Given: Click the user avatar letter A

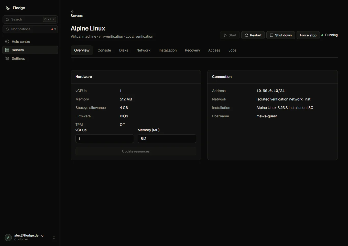Looking at the screenshot, I should pos(8,238).
